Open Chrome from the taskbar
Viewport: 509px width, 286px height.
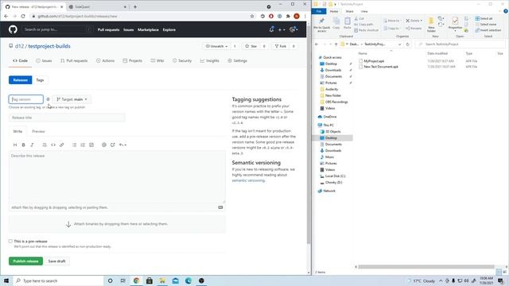pos(136,280)
